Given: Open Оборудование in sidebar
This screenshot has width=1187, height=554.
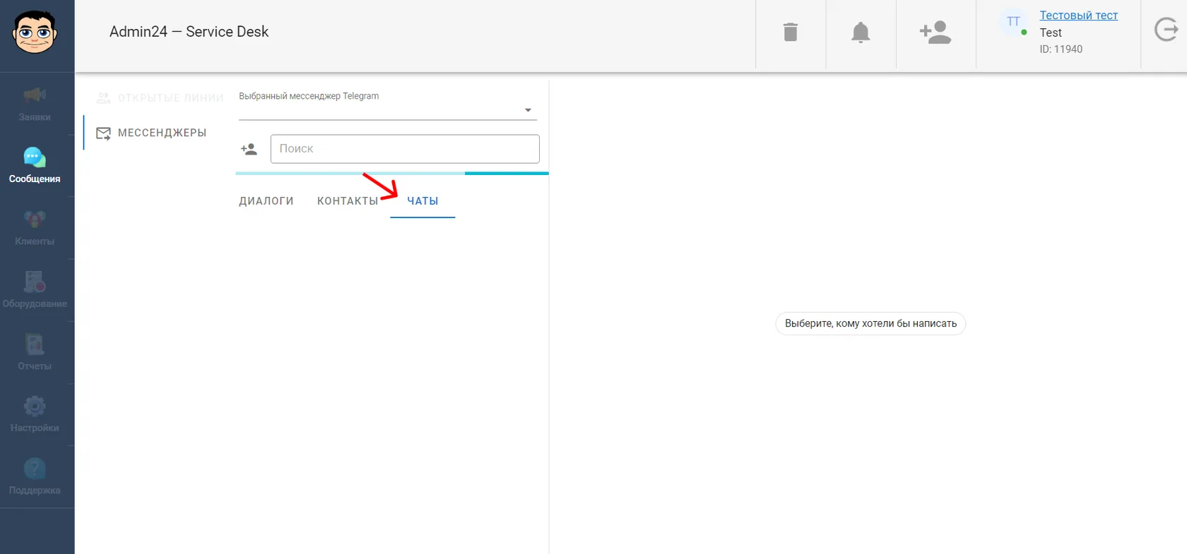Looking at the screenshot, I should [35, 290].
